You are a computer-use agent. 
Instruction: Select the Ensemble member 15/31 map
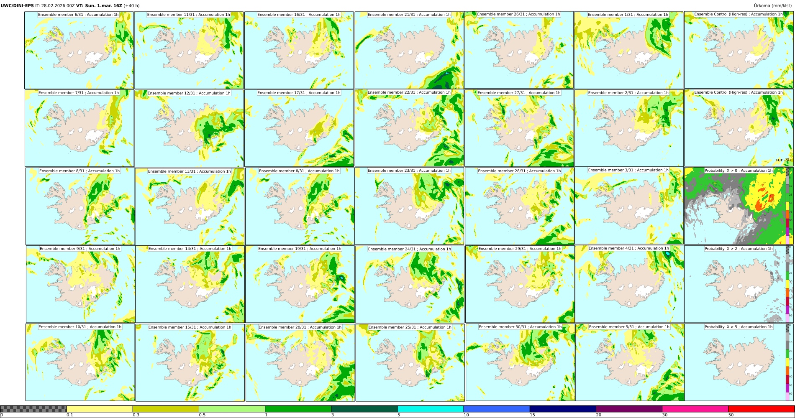(x=190, y=362)
